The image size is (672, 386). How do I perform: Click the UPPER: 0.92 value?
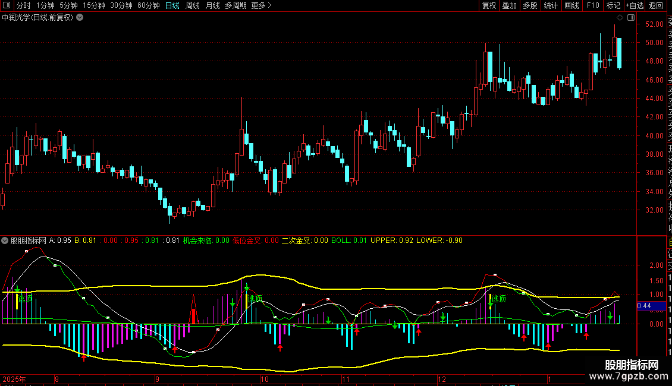click(x=392, y=241)
